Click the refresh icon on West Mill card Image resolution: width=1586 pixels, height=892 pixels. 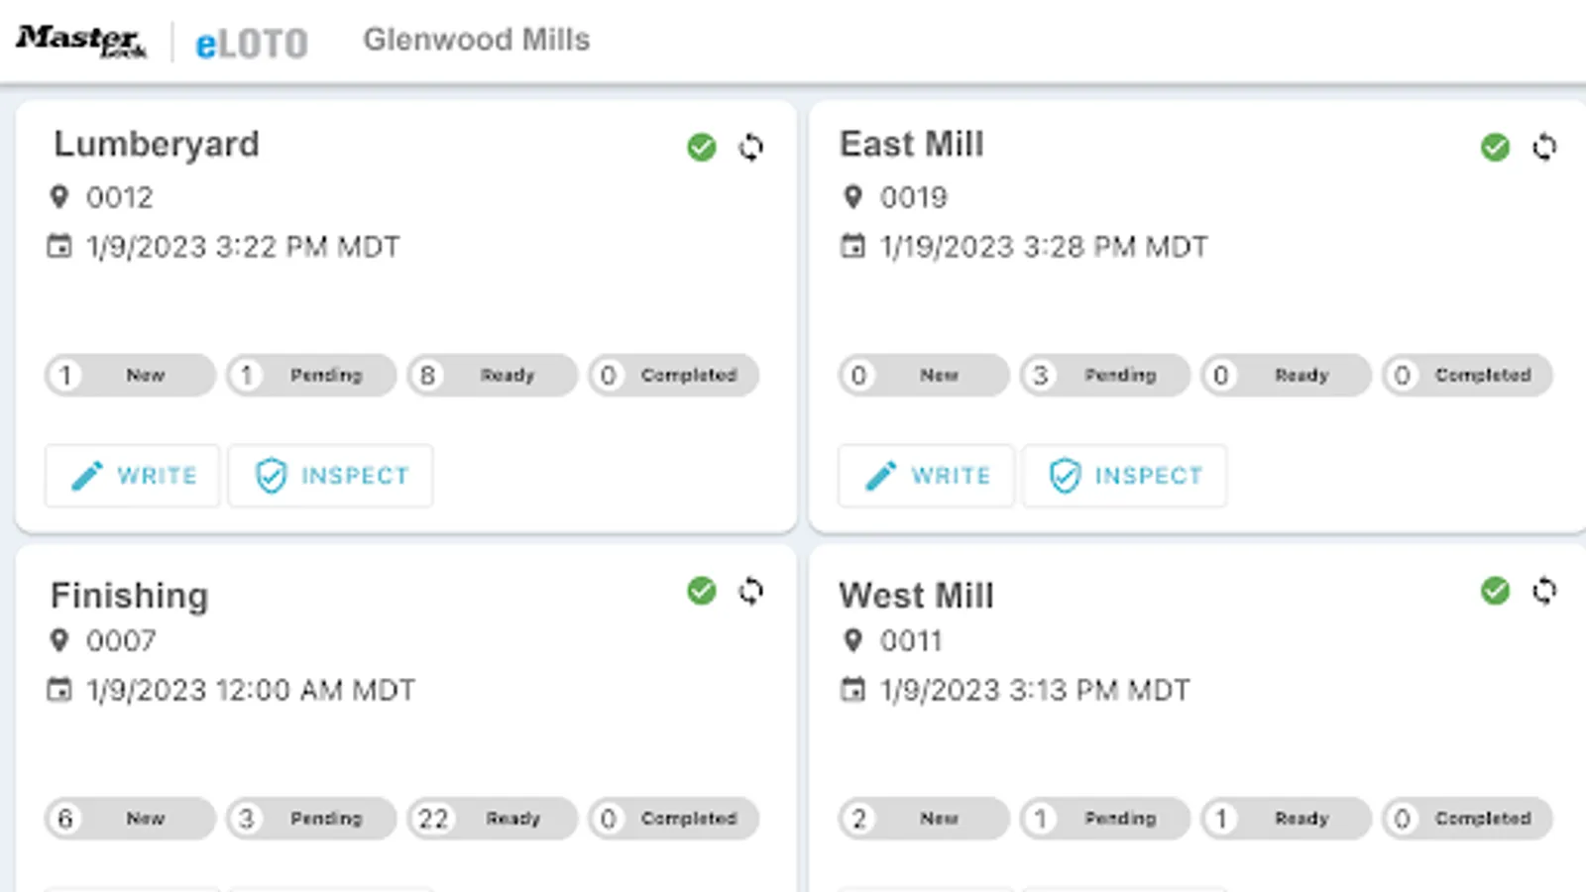(x=1543, y=592)
